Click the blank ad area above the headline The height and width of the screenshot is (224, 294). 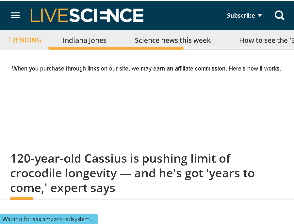tap(147, 111)
